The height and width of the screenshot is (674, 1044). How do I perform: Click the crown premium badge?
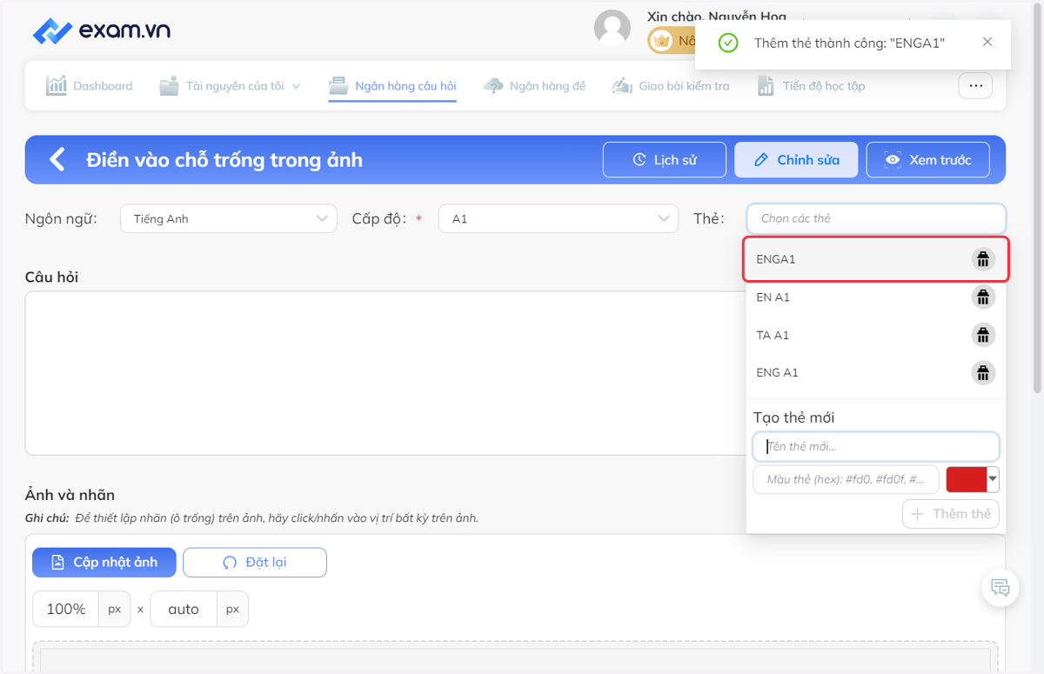click(663, 40)
